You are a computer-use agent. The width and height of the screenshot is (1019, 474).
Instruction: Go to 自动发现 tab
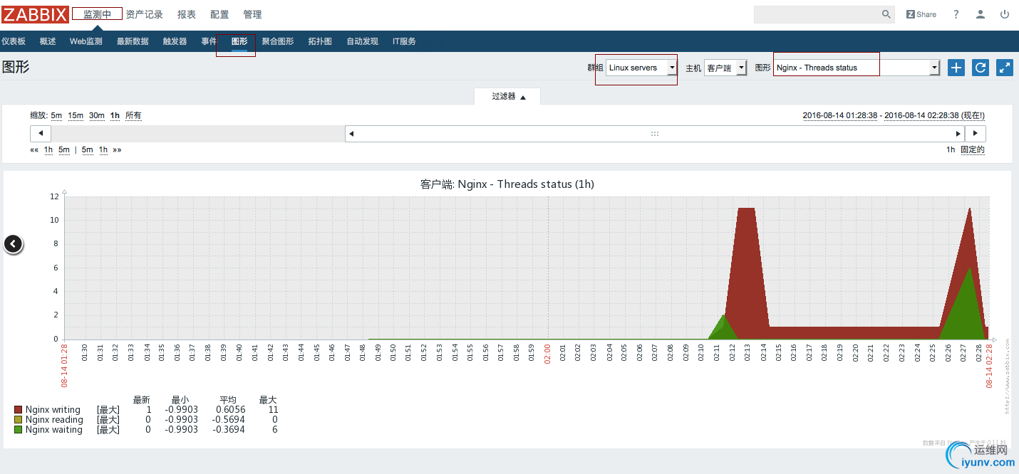pos(363,41)
